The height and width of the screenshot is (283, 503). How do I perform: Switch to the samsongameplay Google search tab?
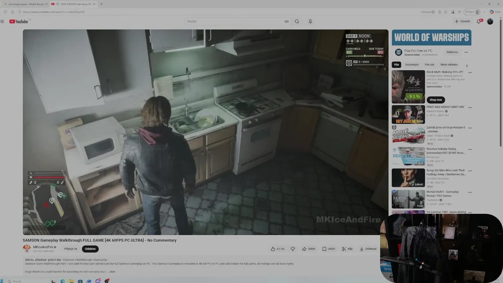(x=26, y=4)
